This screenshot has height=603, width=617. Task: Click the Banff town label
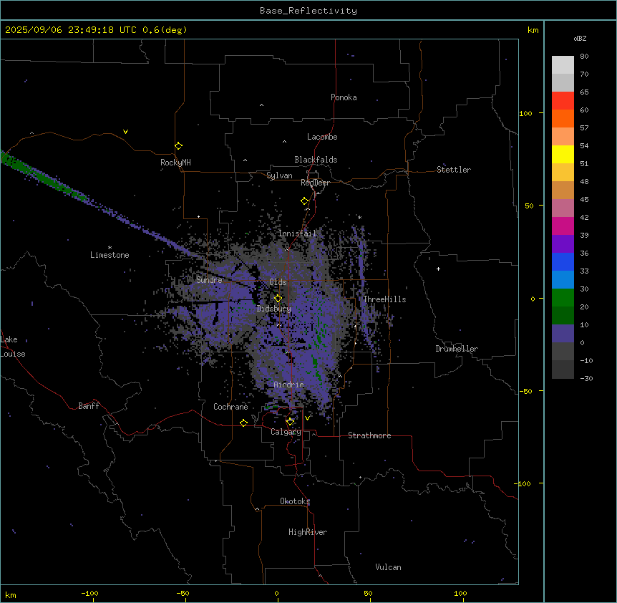[x=89, y=406]
